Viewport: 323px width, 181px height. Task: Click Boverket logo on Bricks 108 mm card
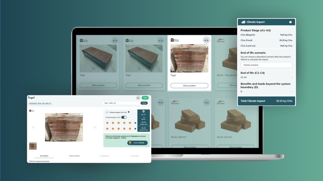pos(175,103)
